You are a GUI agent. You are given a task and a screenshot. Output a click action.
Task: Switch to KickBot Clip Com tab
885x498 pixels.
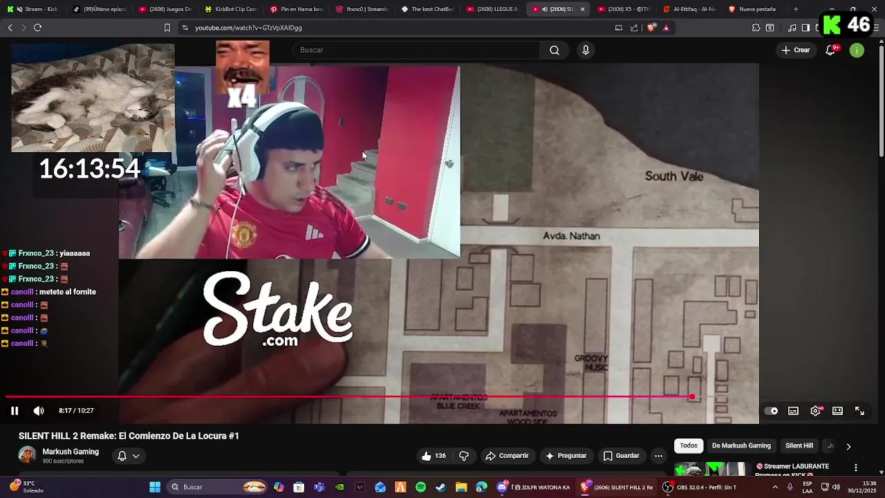pos(231,9)
